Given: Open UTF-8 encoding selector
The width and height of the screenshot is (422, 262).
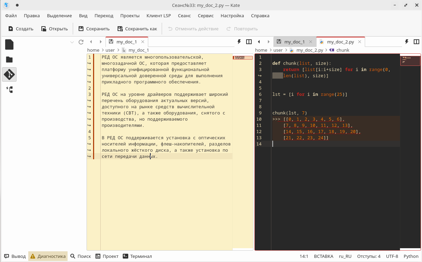Looking at the screenshot, I should [x=392, y=256].
